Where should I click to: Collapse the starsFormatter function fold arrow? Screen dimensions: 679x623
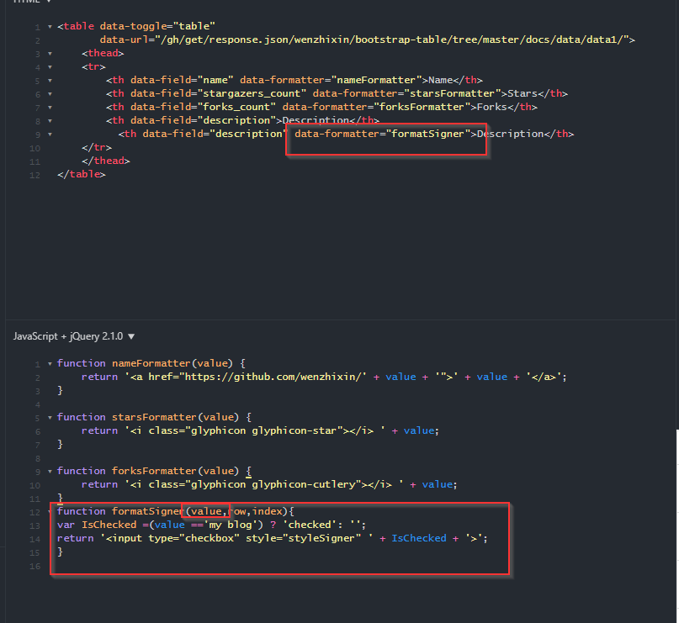pyautogui.click(x=50, y=416)
